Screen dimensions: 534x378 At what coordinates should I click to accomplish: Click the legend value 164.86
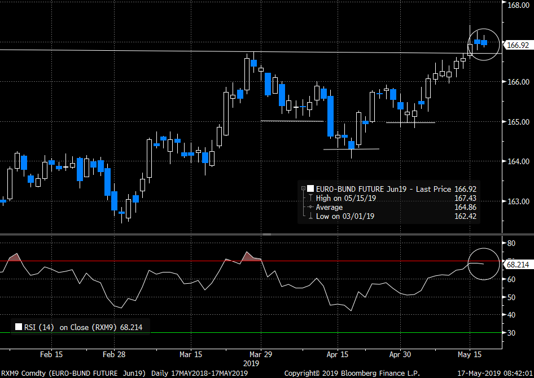click(465, 207)
